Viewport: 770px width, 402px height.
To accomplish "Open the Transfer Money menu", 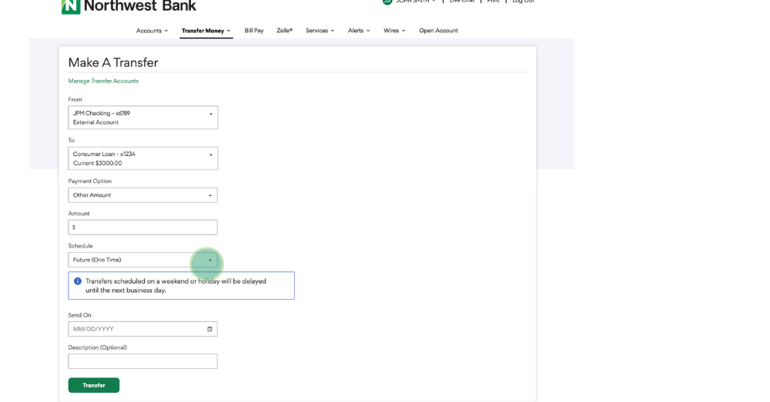I will click(x=206, y=31).
